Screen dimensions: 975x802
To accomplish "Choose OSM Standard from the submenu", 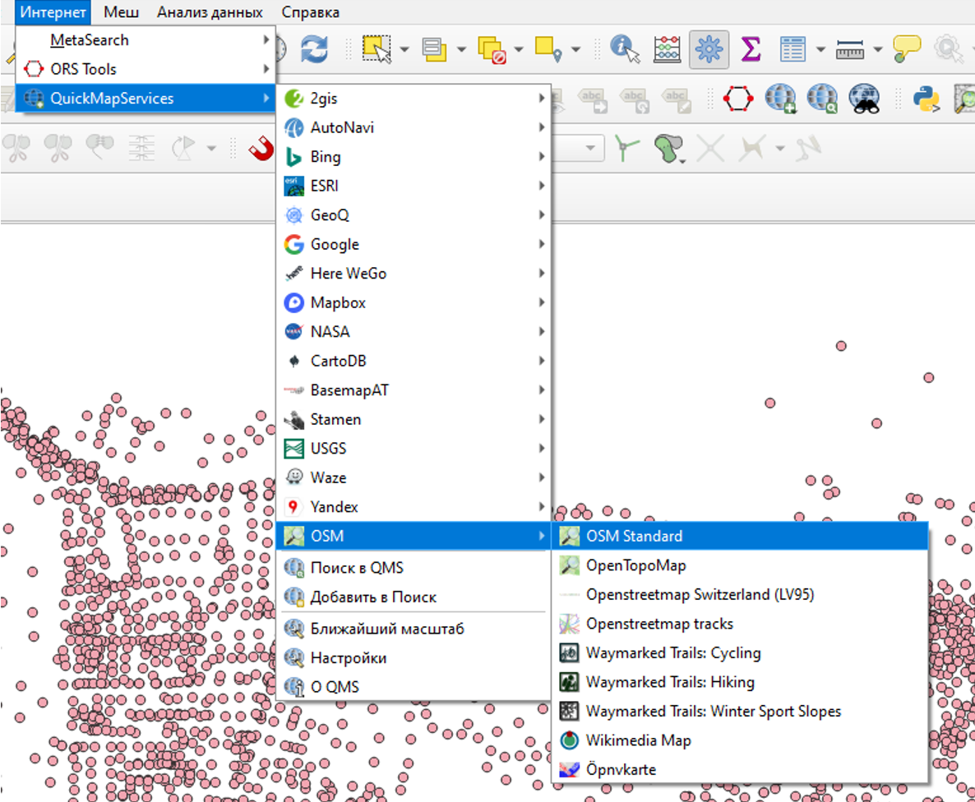I will [634, 537].
